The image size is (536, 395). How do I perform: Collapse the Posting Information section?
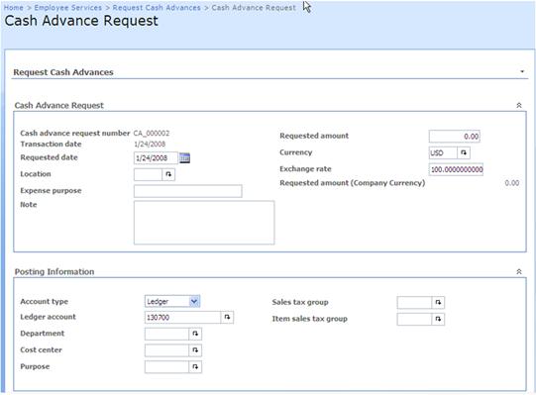click(x=519, y=271)
